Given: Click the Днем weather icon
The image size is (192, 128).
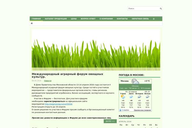Looking at the screenshot, I should click(x=131, y=97).
